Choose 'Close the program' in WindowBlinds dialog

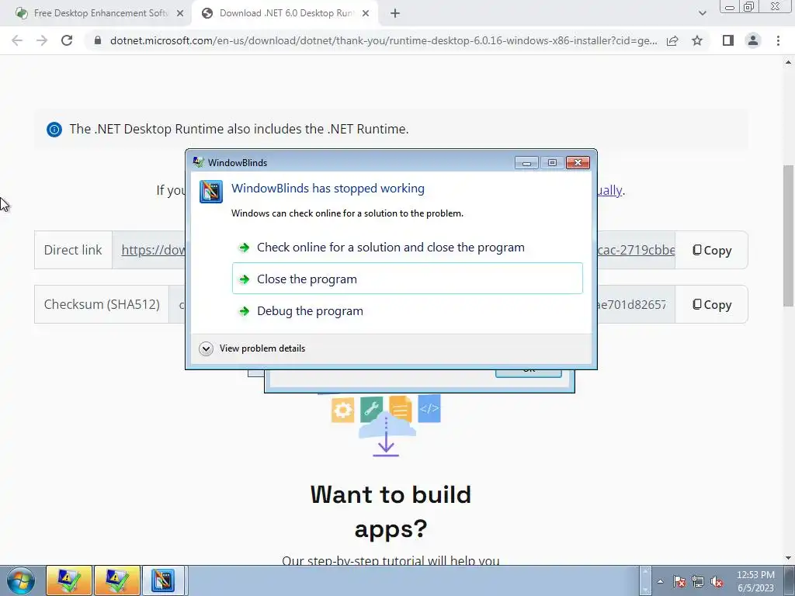pos(407,279)
